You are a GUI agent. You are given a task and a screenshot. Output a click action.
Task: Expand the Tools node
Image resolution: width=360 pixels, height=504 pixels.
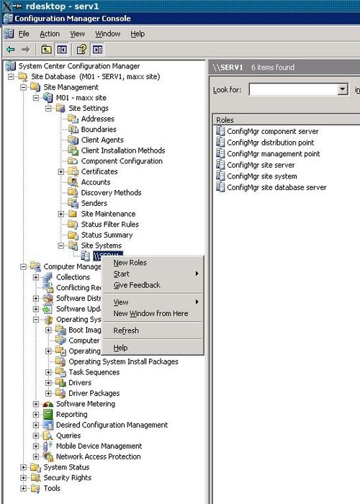(x=24, y=489)
